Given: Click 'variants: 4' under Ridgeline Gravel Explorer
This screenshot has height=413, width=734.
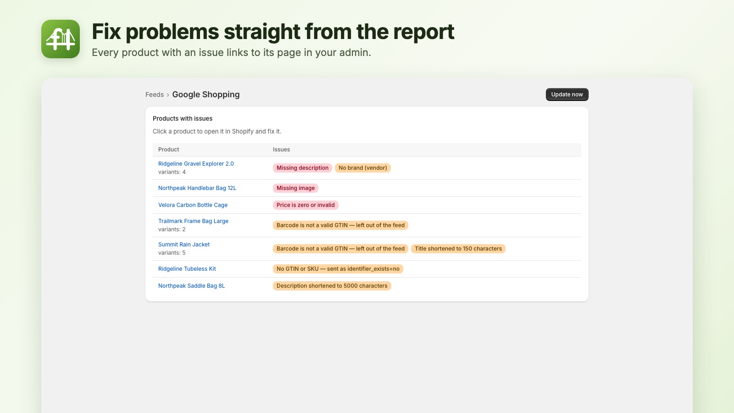Looking at the screenshot, I should click(x=172, y=172).
